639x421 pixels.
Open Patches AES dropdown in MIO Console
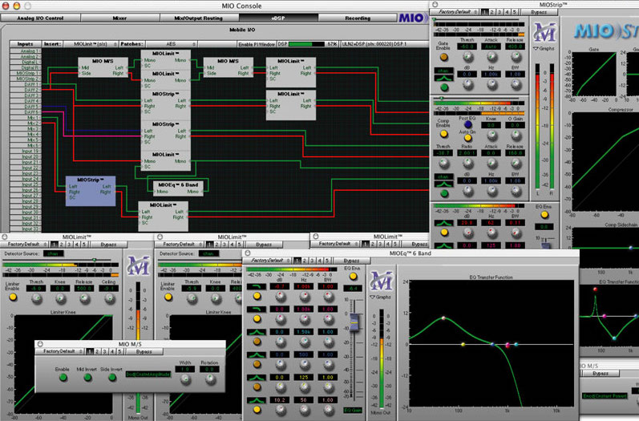[x=171, y=44]
